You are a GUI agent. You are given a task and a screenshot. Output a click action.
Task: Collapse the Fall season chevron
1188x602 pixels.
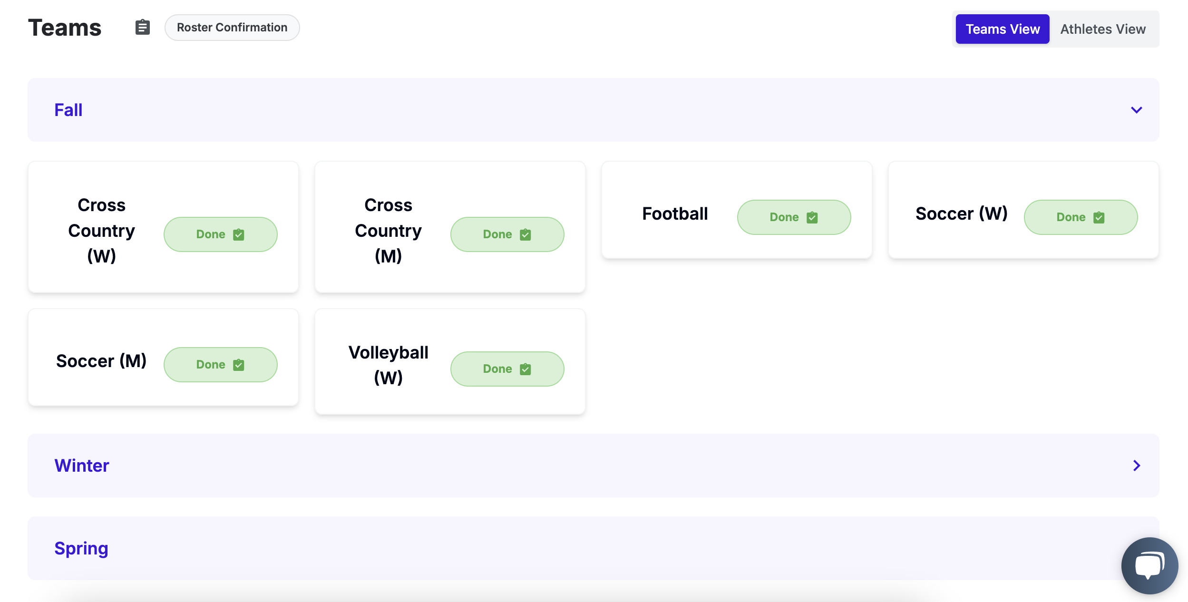click(x=1136, y=110)
